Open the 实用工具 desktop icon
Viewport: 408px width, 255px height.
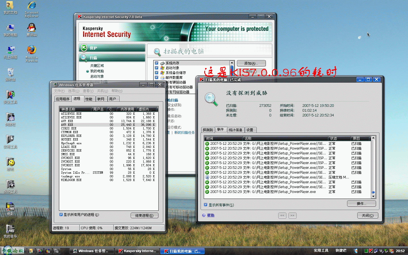10,142
